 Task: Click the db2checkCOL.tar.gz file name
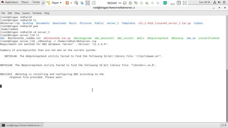tap(57, 38)
